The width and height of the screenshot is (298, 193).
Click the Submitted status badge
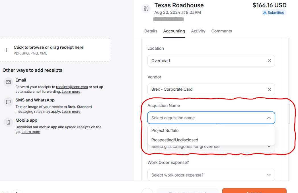point(274,13)
